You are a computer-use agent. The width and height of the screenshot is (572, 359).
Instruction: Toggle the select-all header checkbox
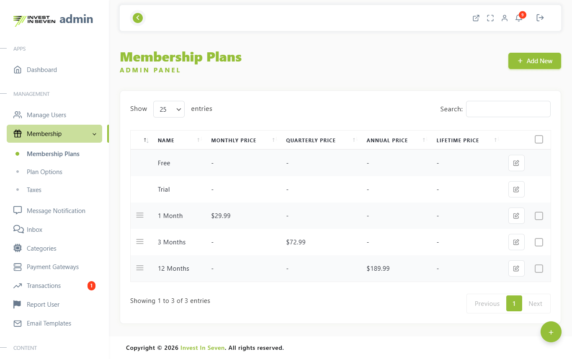click(x=539, y=139)
